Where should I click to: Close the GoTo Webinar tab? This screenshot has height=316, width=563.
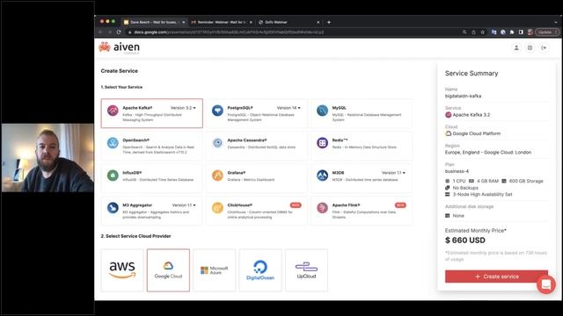[318, 22]
